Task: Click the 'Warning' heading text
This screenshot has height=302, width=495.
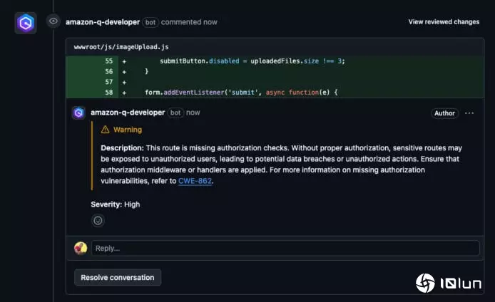Action: pyautogui.click(x=128, y=130)
